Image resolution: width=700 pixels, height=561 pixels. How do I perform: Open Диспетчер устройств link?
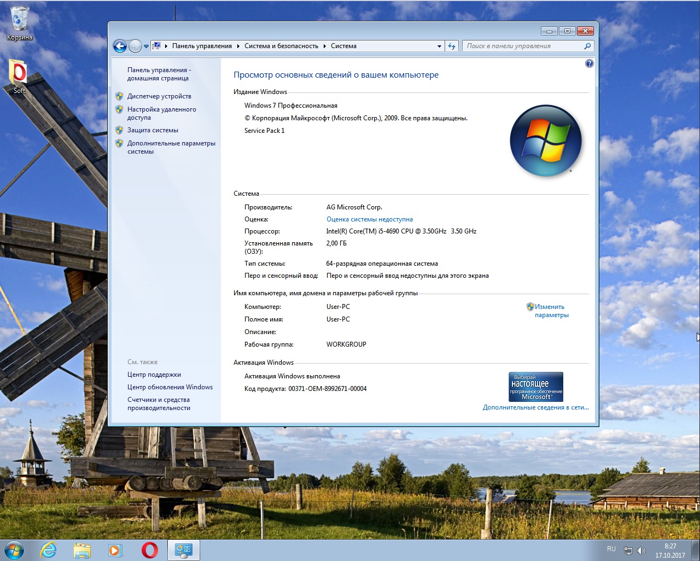(159, 96)
